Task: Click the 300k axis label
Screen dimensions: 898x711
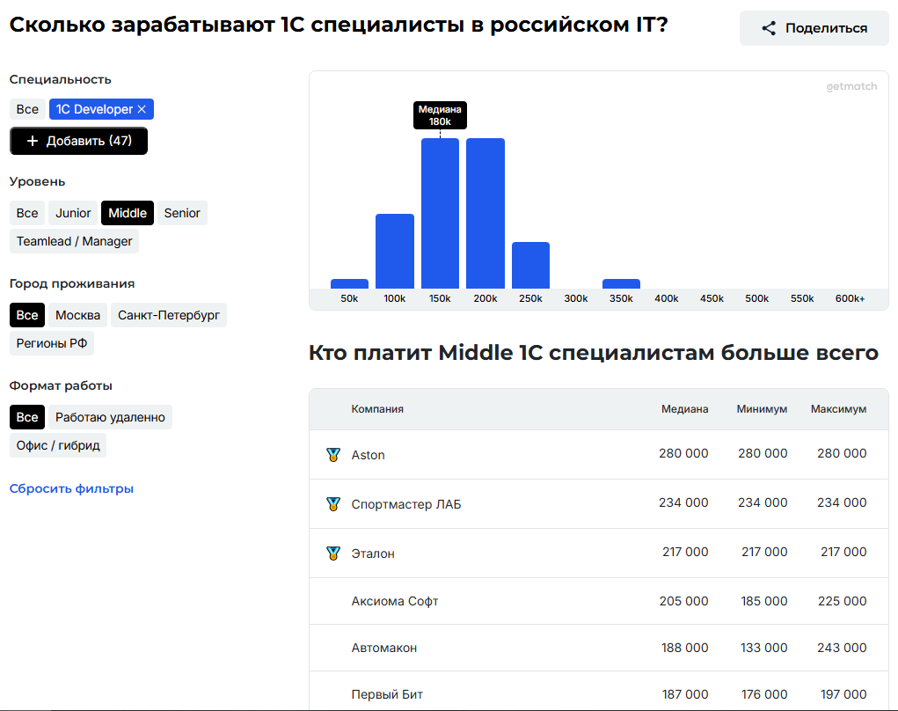Action: (575, 298)
